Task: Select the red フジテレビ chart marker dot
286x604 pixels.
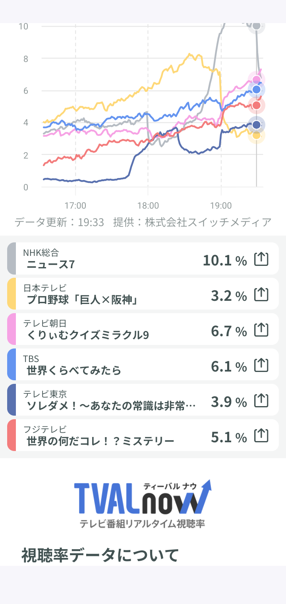Action: coord(257,105)
